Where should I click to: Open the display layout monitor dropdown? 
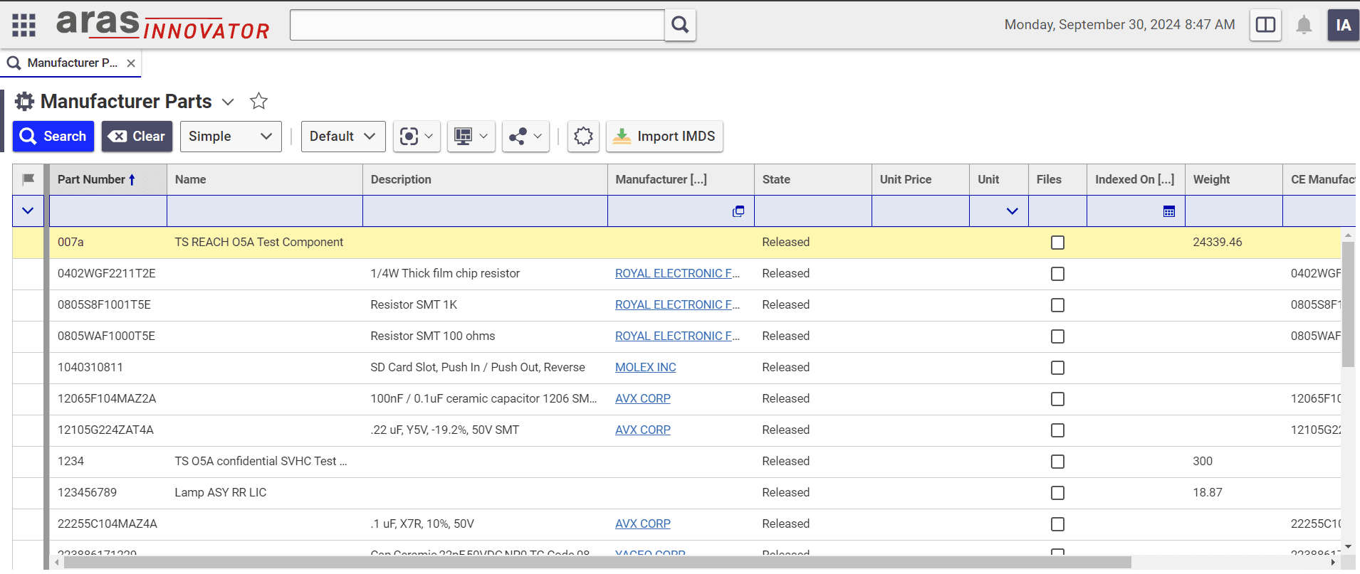pos(471,136)
